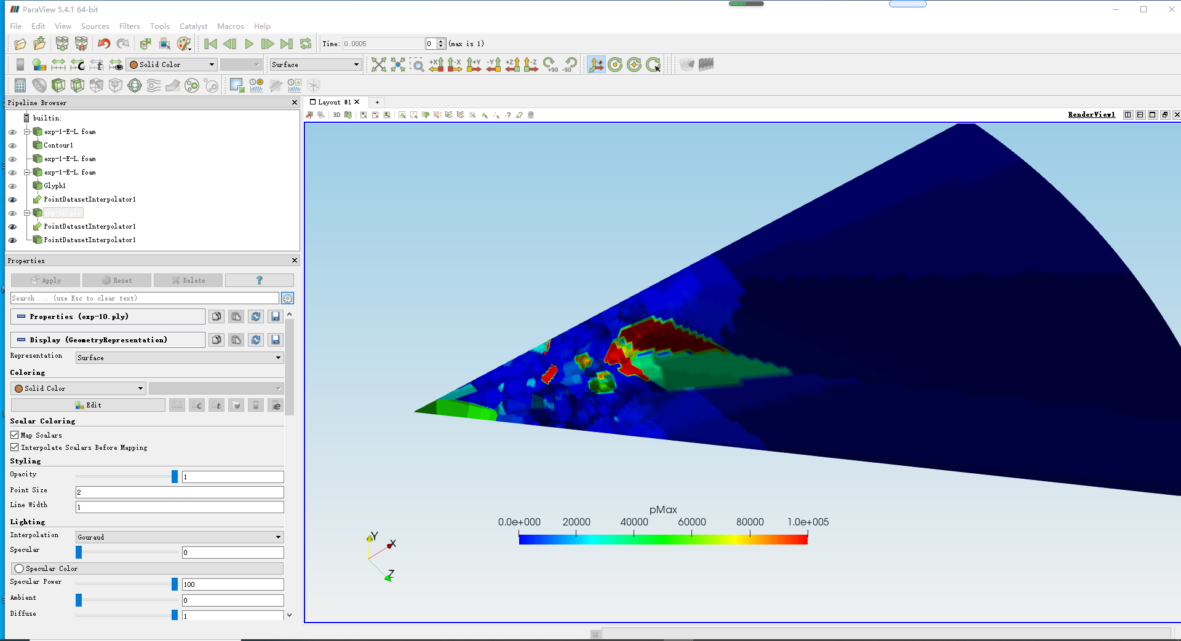Click the Zoom to box icon

[418, 65]
